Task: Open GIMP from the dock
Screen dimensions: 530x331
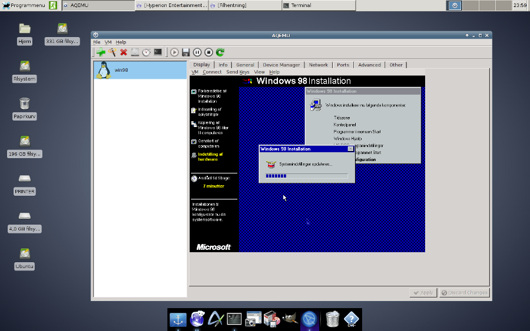Action: click(x=290, y=319)
